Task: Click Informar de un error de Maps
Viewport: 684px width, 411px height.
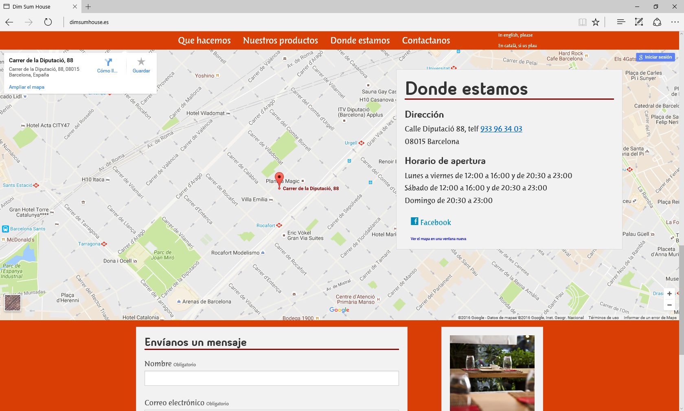Action: pos(650,318)
